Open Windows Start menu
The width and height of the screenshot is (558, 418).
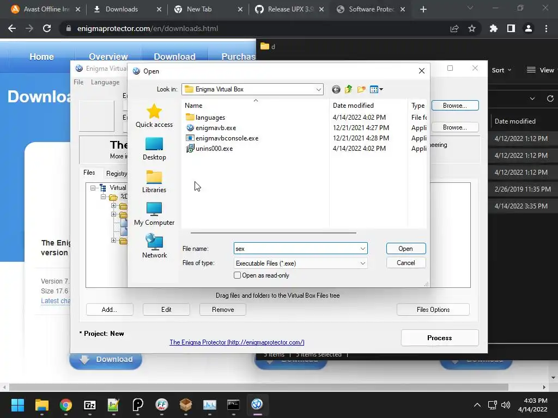(17, 405)
